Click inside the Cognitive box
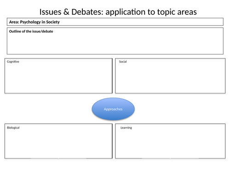 point(58,76)
